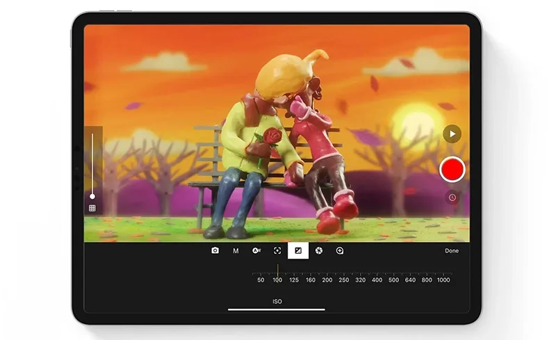Select ISO 640 on the ruler
Screen dimensions: 556x340
(410, 280)
